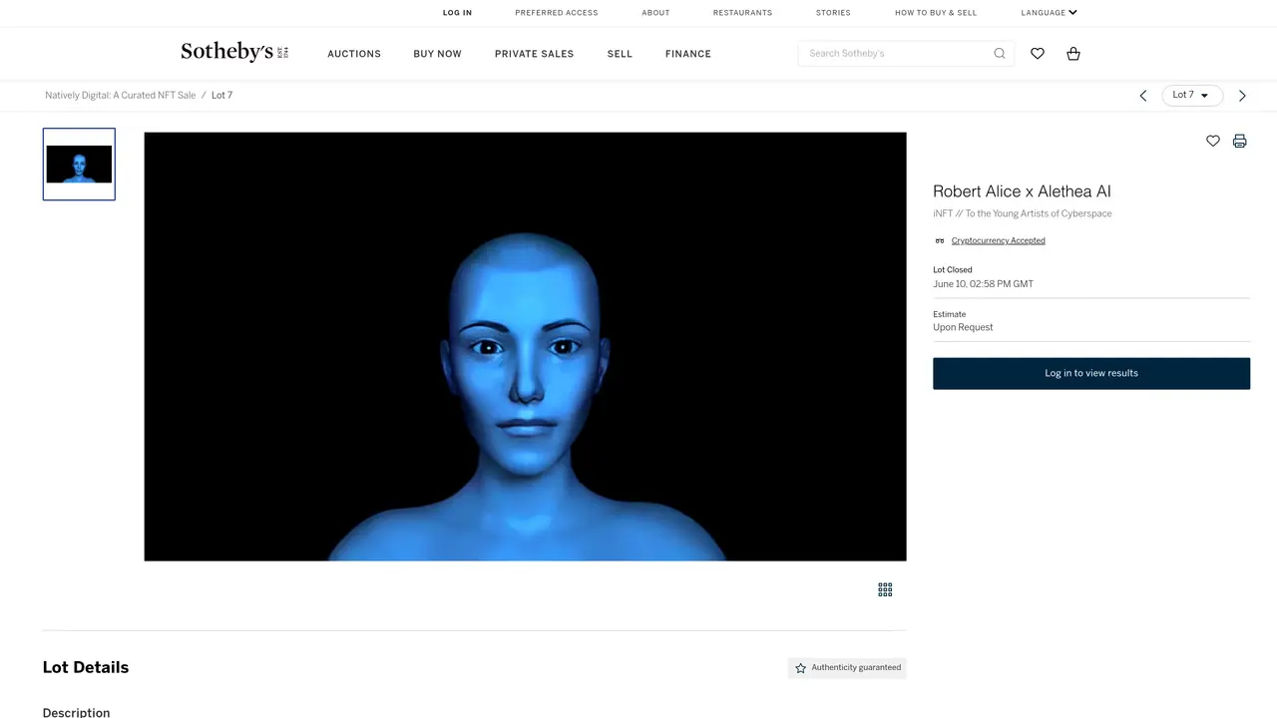This screenshot has height=718, width=1277.
Task: Click the Authenticity guaranteed badge
Action: tap(847, 668)
